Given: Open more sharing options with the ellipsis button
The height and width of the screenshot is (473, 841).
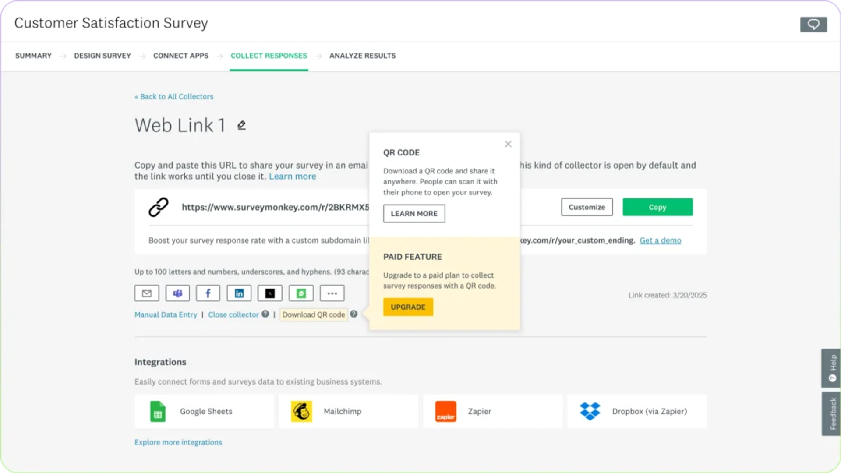Looking at the screenshot, I should point(332,293).
